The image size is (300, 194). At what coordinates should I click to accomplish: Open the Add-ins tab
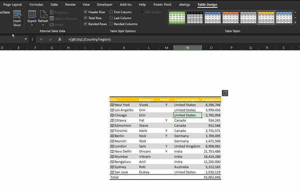(x=125, y=4)
